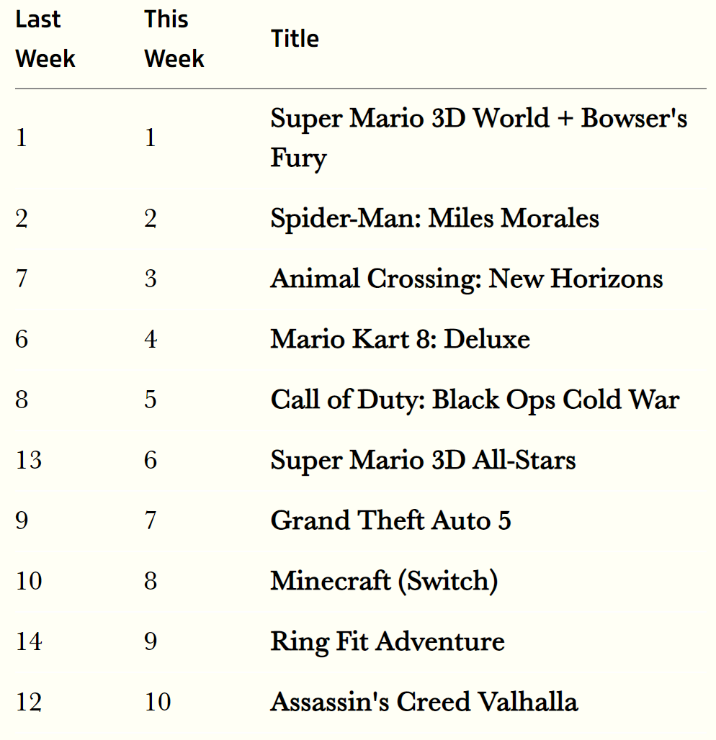716x740 pixels.
Task: Click last week's rank 13 cell
Action: click(x=29, y=460)
